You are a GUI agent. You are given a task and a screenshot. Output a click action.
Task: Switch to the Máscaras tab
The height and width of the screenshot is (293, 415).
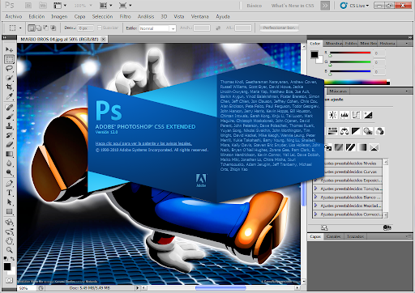click(x=338, y=91)
